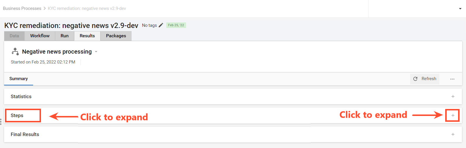
Task: Open the three-dots more options menu
Action: point(453,79)
